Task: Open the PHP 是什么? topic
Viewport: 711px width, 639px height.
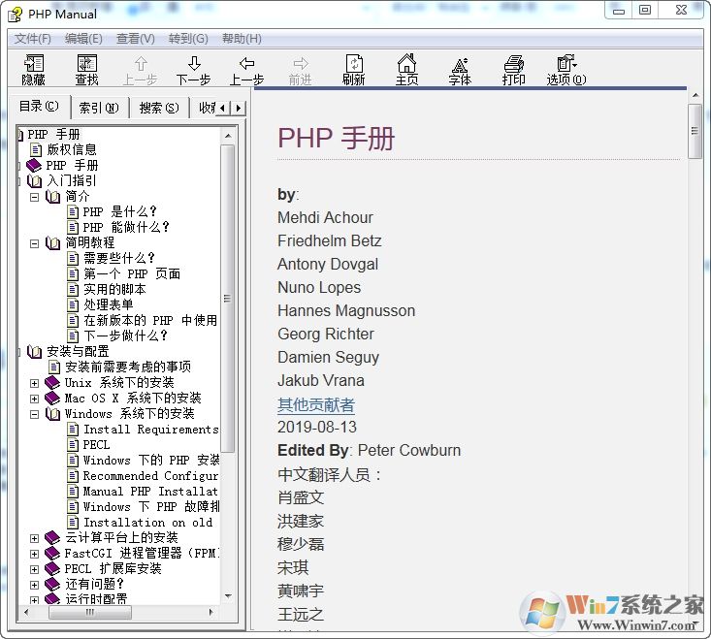Action: point(119,211)
